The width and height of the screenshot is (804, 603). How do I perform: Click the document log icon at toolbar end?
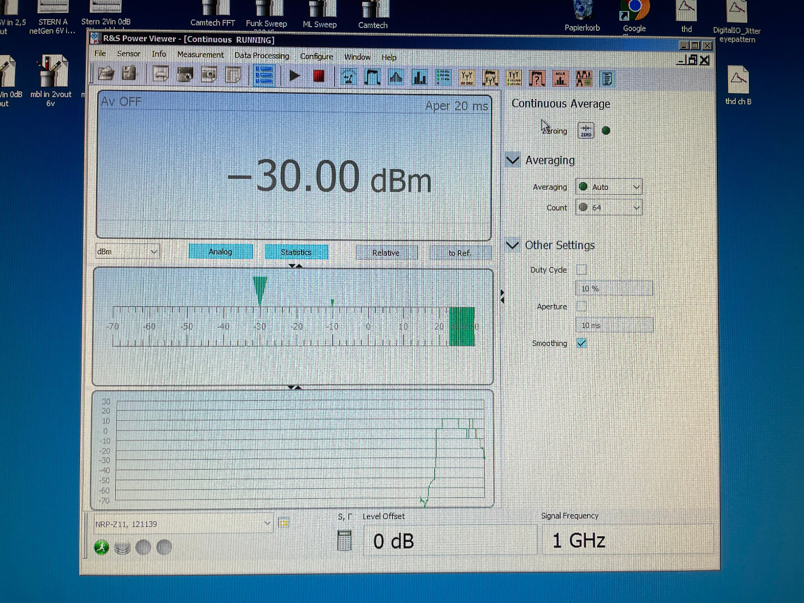pos(607,79)
